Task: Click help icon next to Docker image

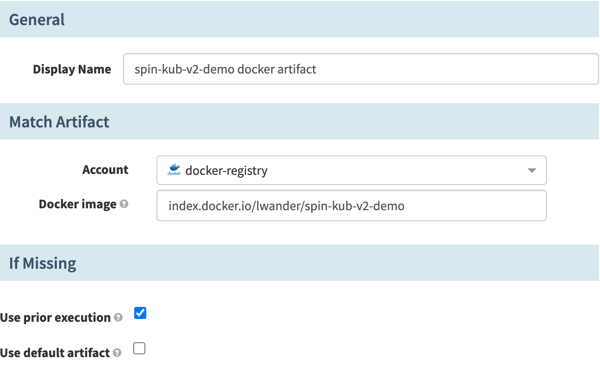Action: [x=124, y=204]
